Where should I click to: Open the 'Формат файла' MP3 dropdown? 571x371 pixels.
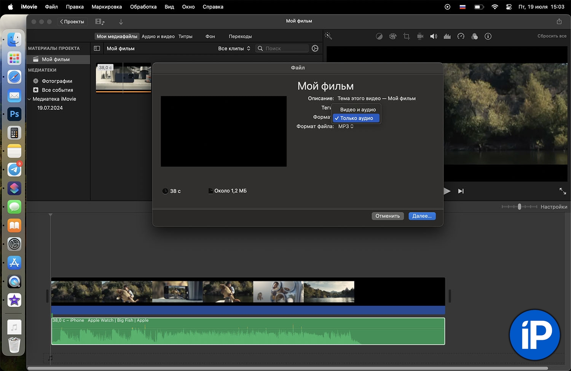(346, 127)
